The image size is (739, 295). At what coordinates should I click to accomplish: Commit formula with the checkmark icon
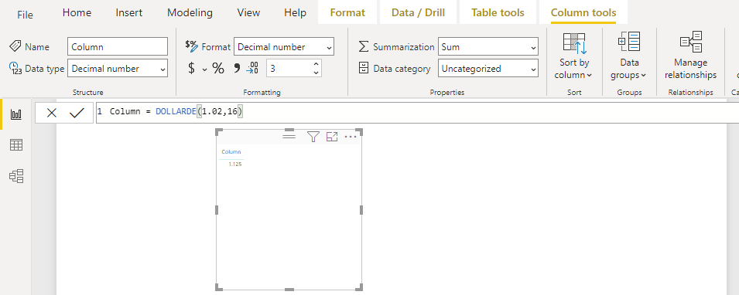point(77,113)
